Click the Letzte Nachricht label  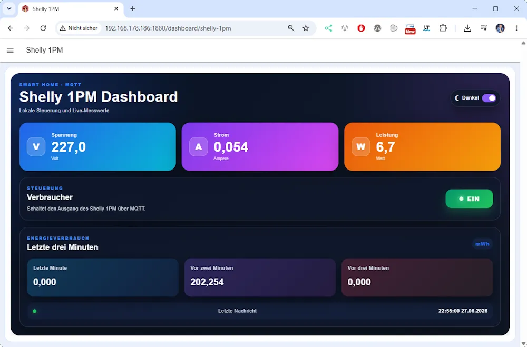coord(237,311)
